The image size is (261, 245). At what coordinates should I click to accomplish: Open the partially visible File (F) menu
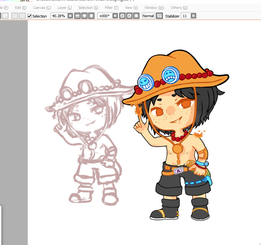coord(4,8)
